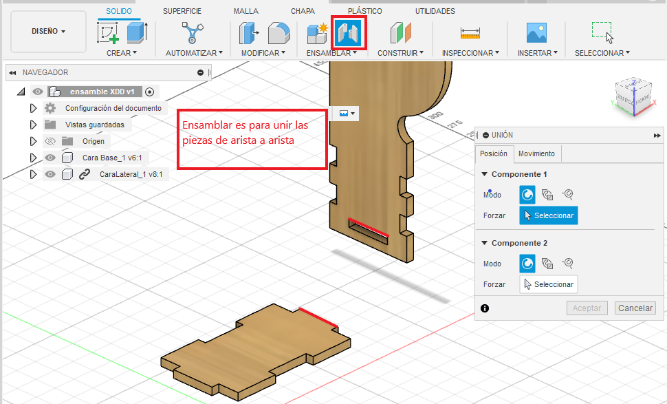
Task: Choose the Fillet tool icon
Action: pos(279,33)
